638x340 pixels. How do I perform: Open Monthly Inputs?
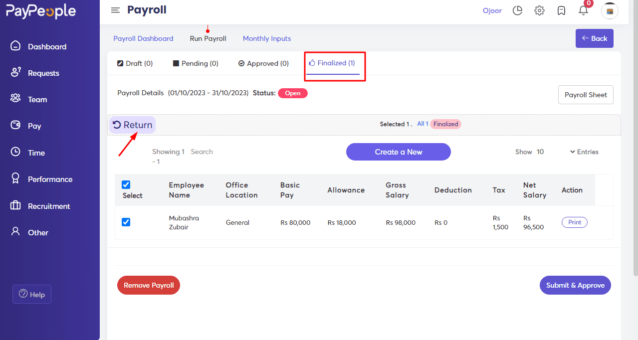point(266,38)
